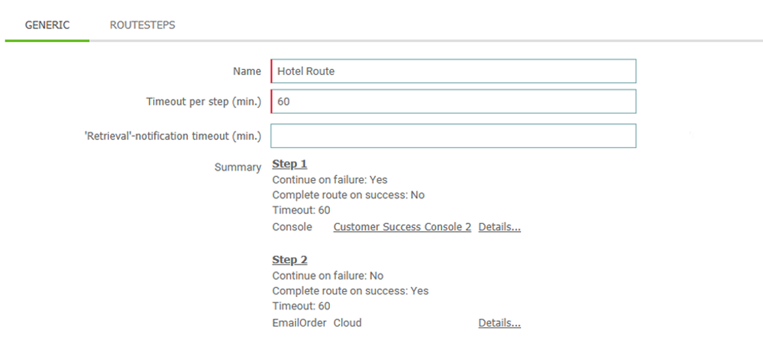Screen dimensions: 763x363
Task: Click the Summary label
Action: 238,167
